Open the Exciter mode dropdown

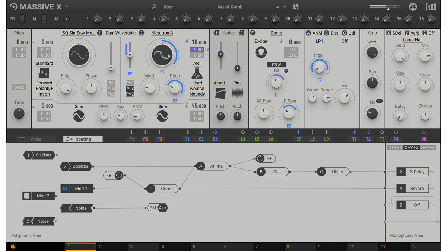261,41
